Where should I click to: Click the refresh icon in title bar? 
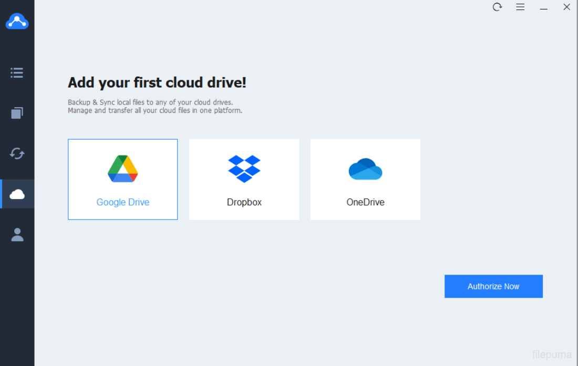(497, 7)
